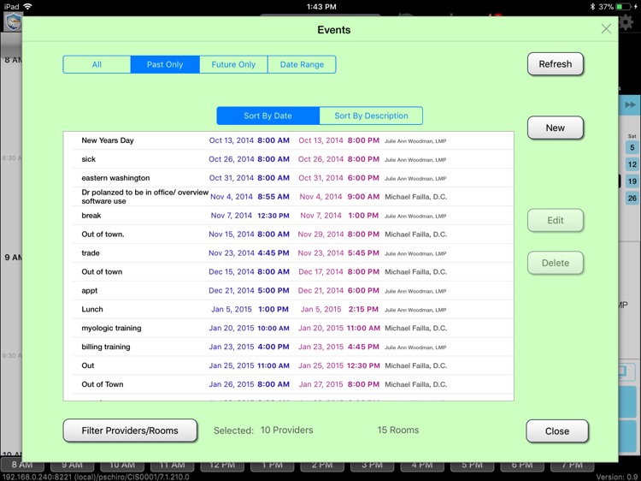The width and height of the screenshot is (641, 481).
Task: Tap the fast-forward arrows on calendar
Action: point(630,105)
